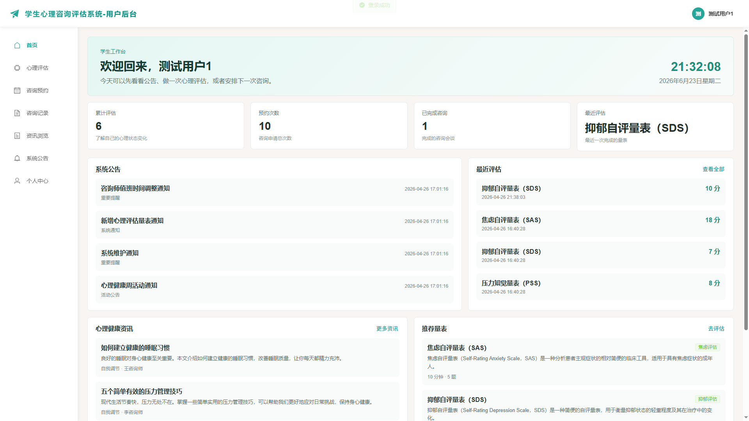Click the 自我调节 · 李咨询师 byline
The height and width of the screenshot is (421, 749).
(x=122, y=412)
